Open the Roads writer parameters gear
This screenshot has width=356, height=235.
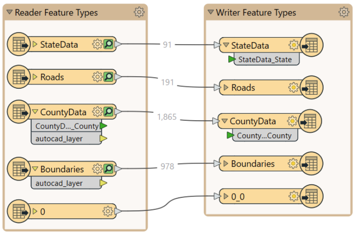293,87
